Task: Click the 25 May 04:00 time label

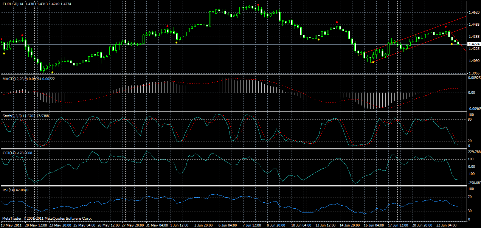Action: 84,225
